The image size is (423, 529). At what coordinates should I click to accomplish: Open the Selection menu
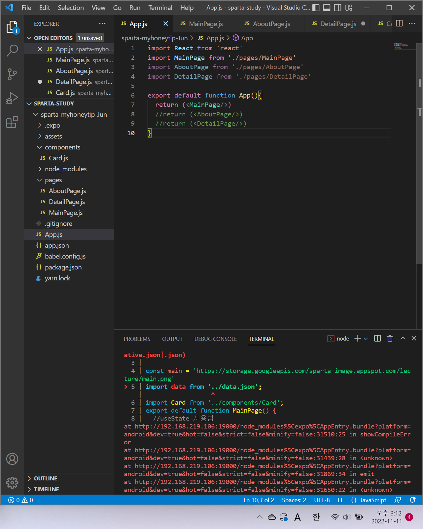pos(71,8)
